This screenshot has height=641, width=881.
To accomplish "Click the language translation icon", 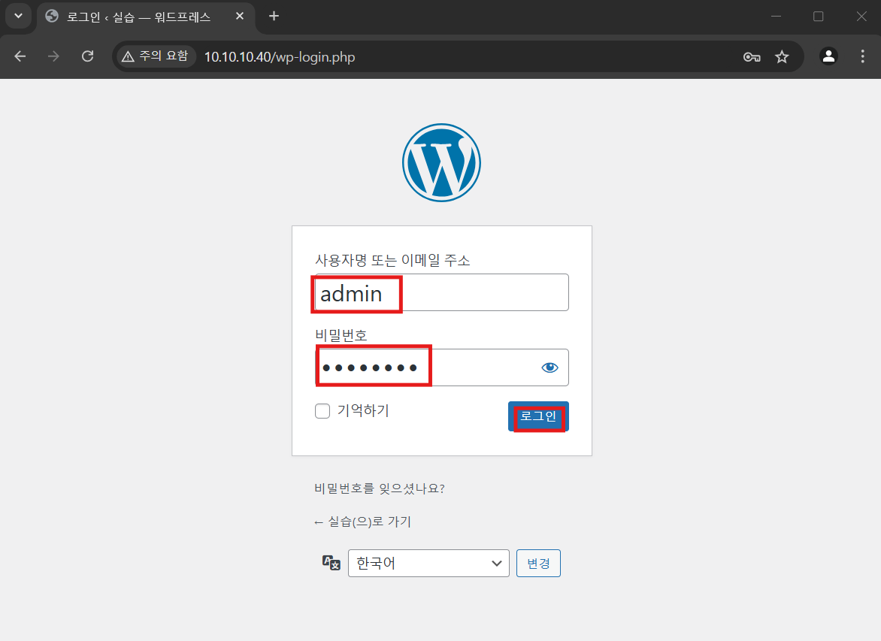I will pyautogui.click(x=331, y=563).
